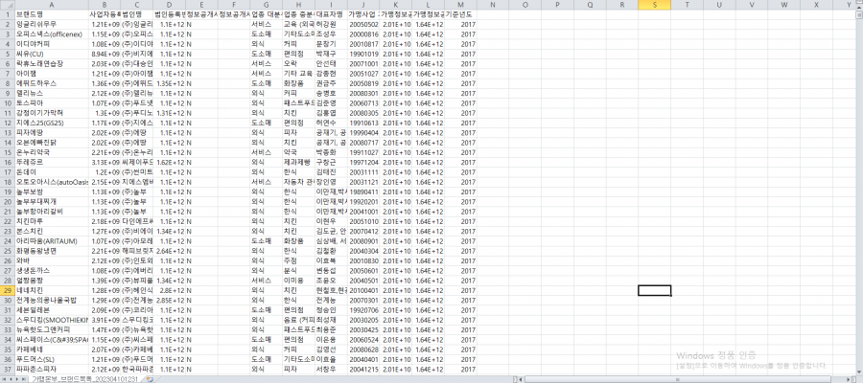Screen dimensions: 863x383
Task: Select representative name cell 허강원
Action: pyautogui.click(x=331, y=25)
